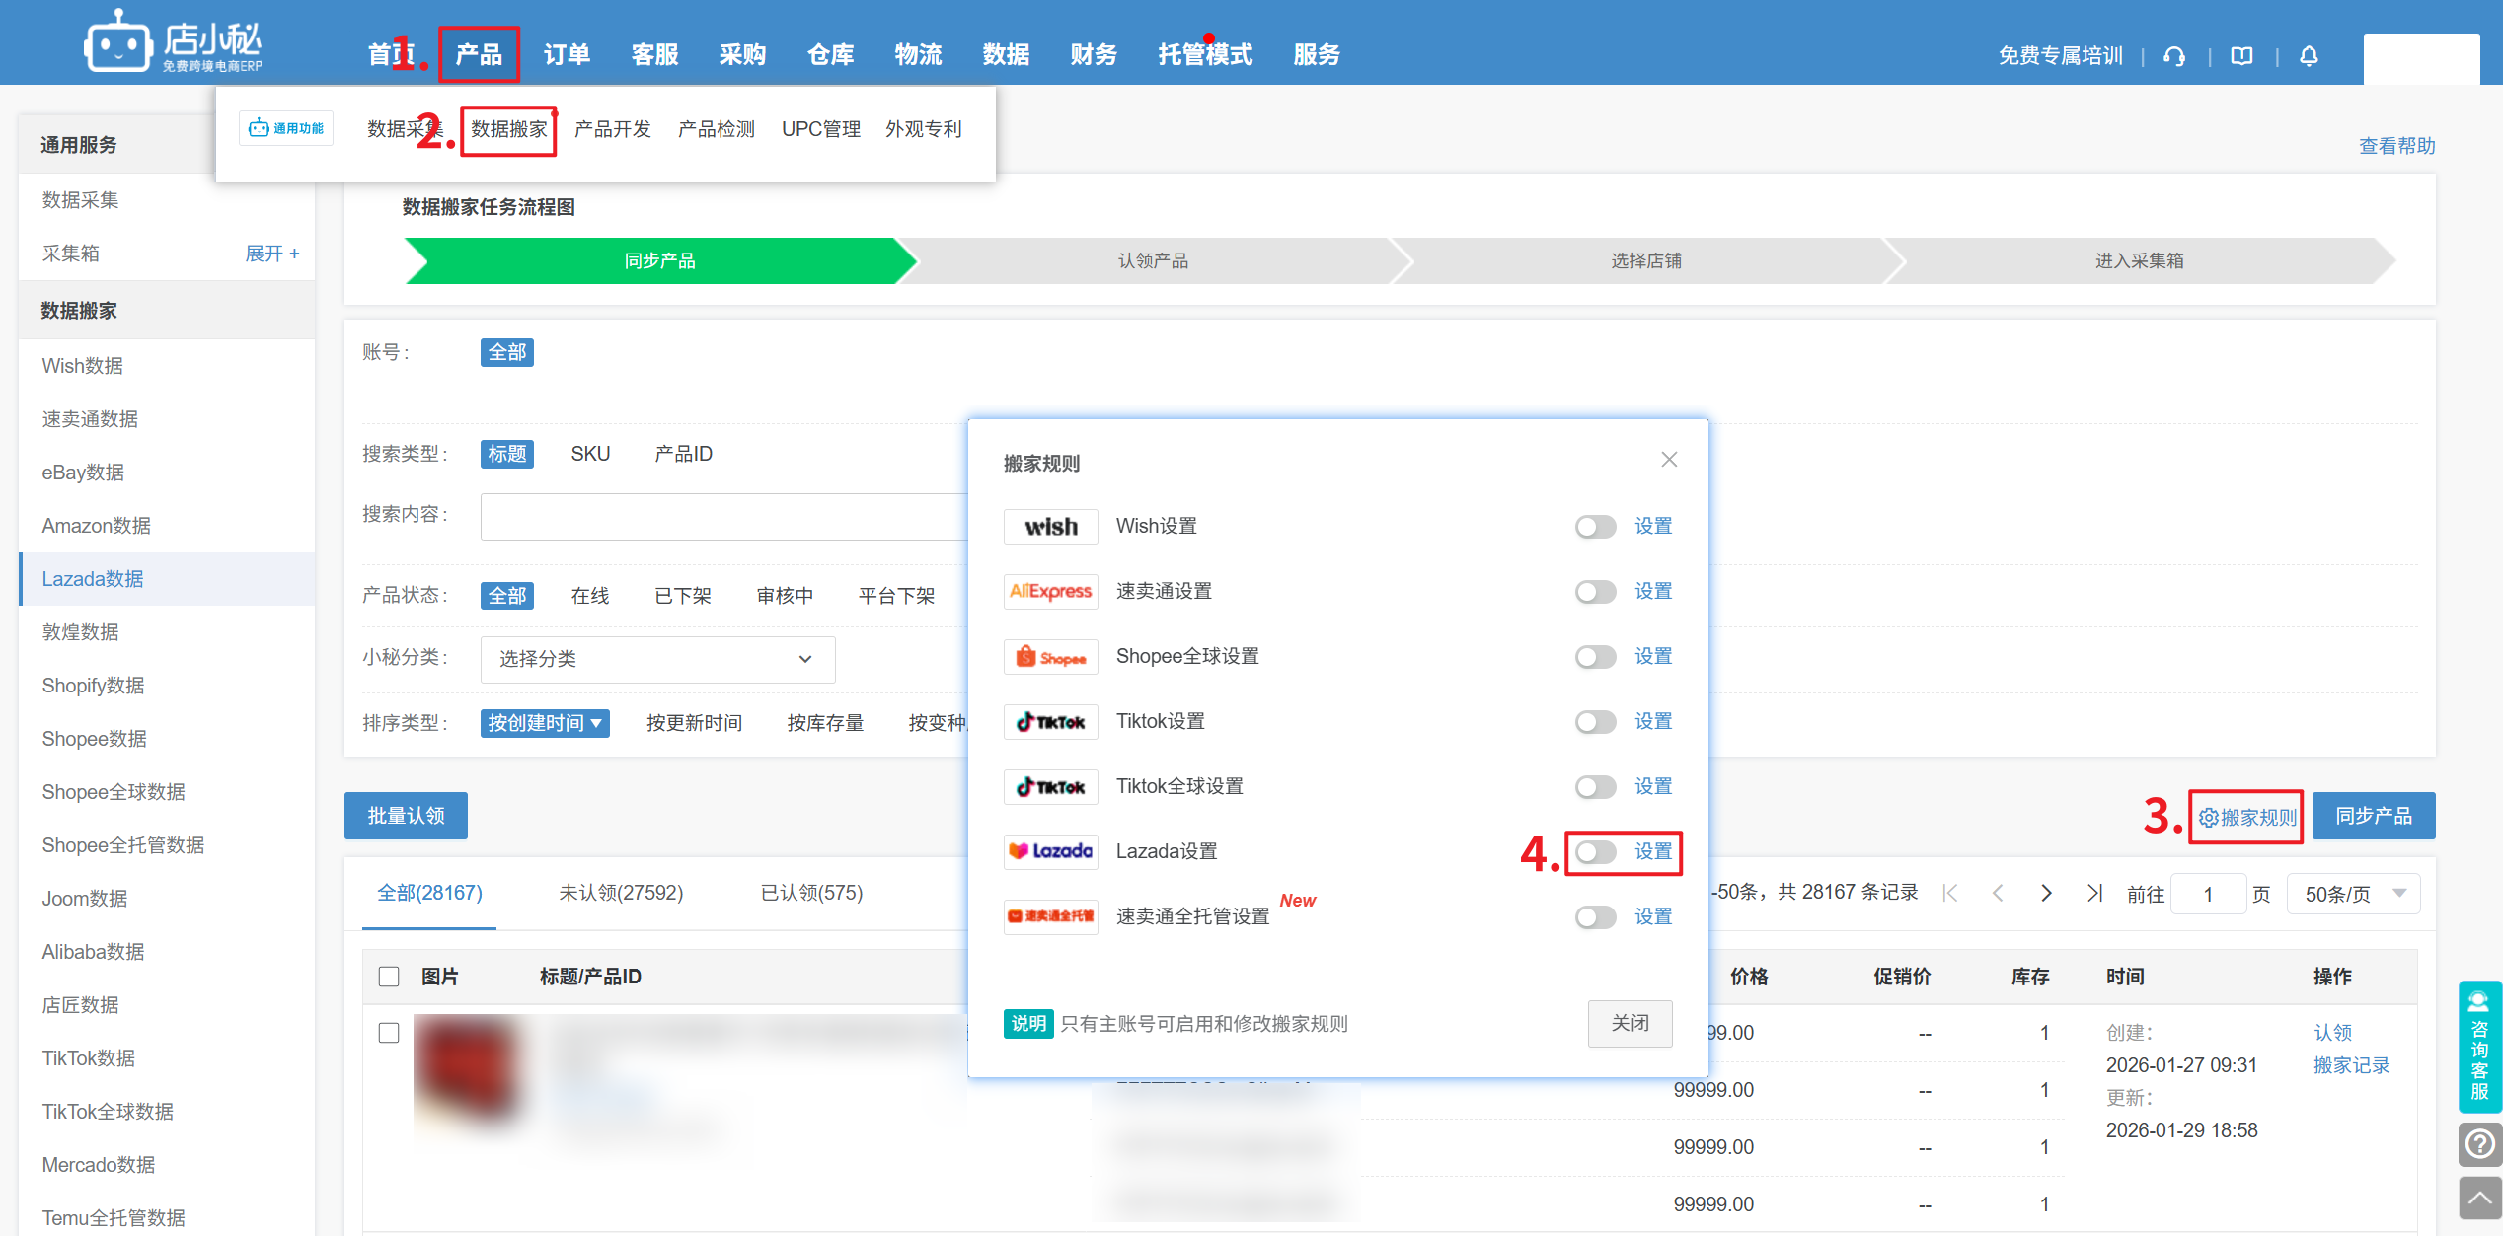Open the 咨询客服 floating widget

pos(2479,1046)
